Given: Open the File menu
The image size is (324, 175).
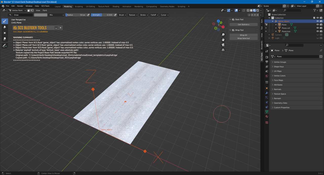Looking at the screenshot, I should [7, 6].
